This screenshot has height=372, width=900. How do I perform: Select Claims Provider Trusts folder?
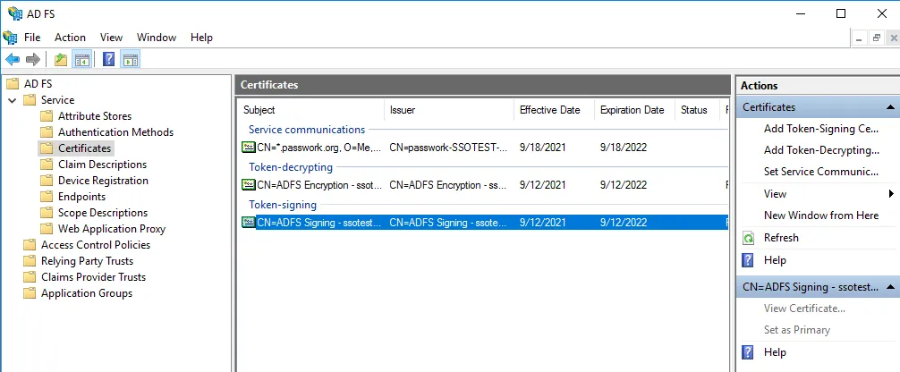pos(93,277)
